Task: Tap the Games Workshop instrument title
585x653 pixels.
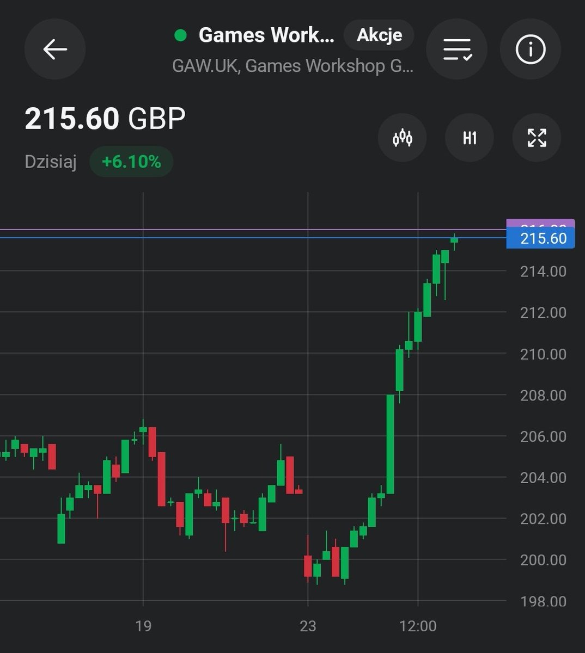Action: (266, 35)
